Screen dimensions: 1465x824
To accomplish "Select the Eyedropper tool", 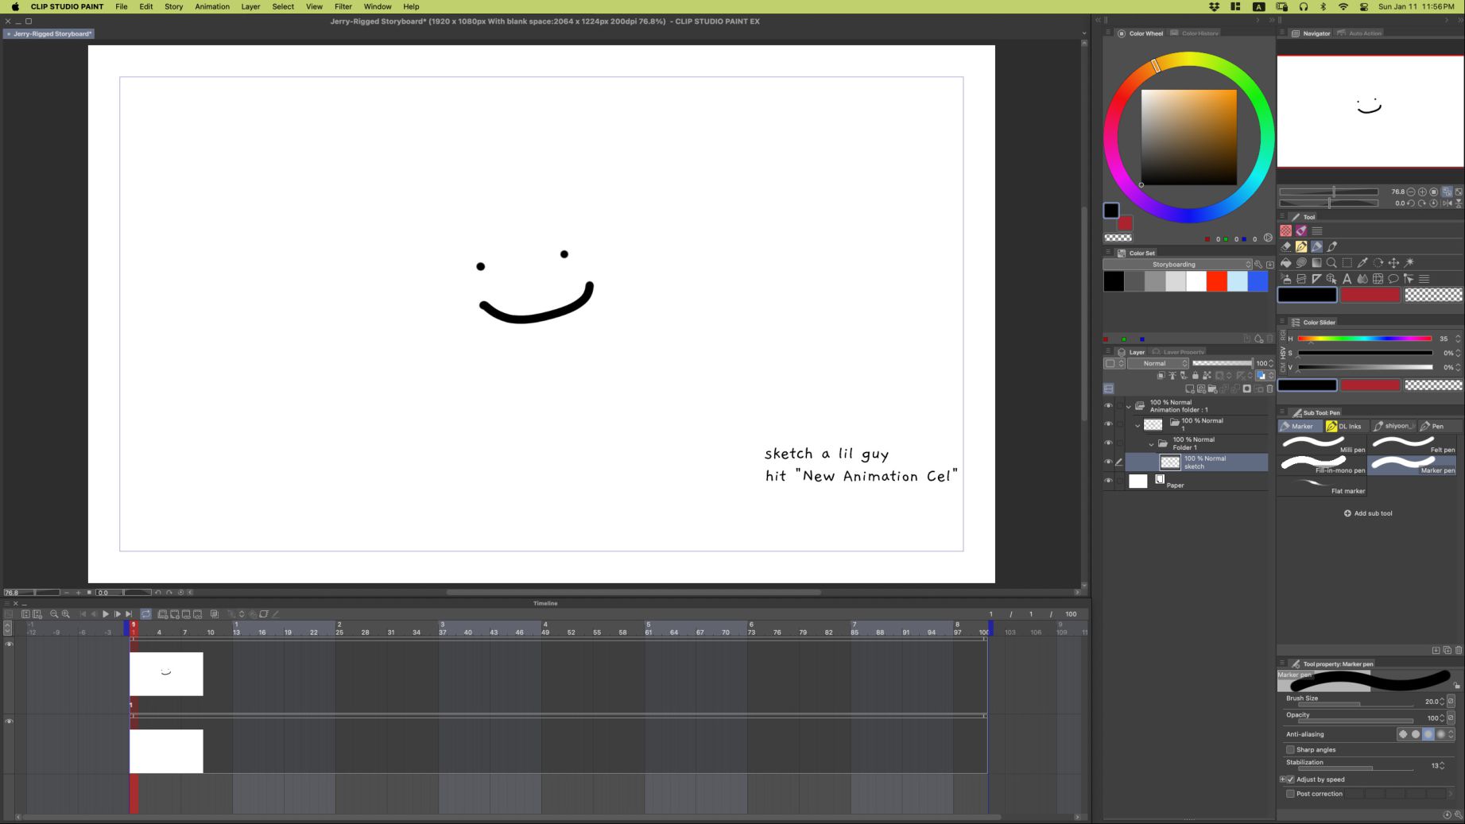I will [1362, 262].
